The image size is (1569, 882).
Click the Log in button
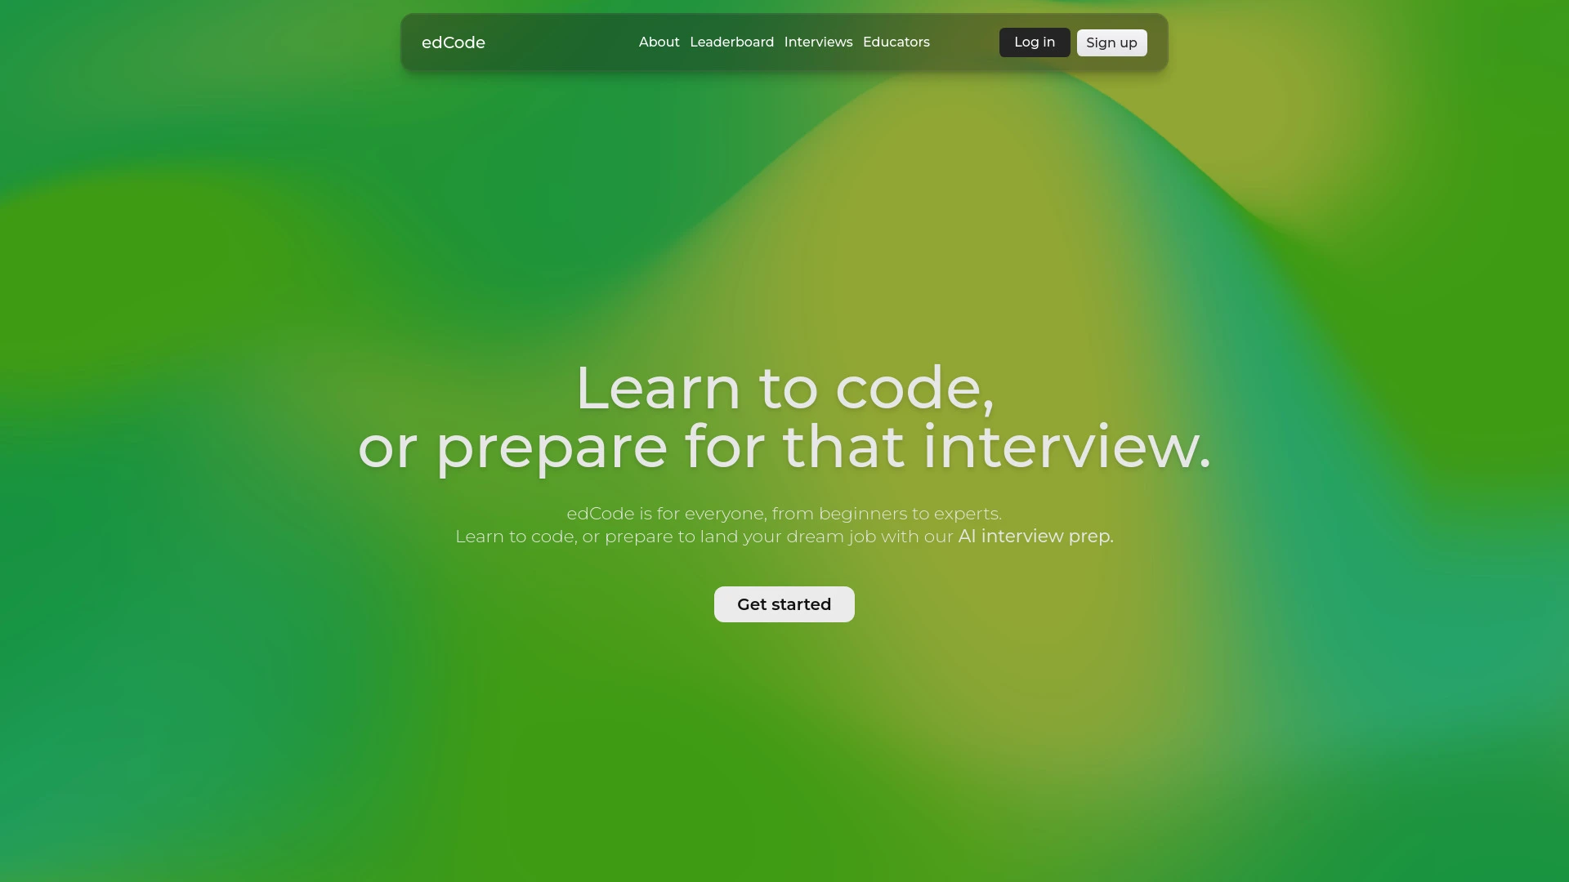pyautogui.click(x=1034, y=42)
